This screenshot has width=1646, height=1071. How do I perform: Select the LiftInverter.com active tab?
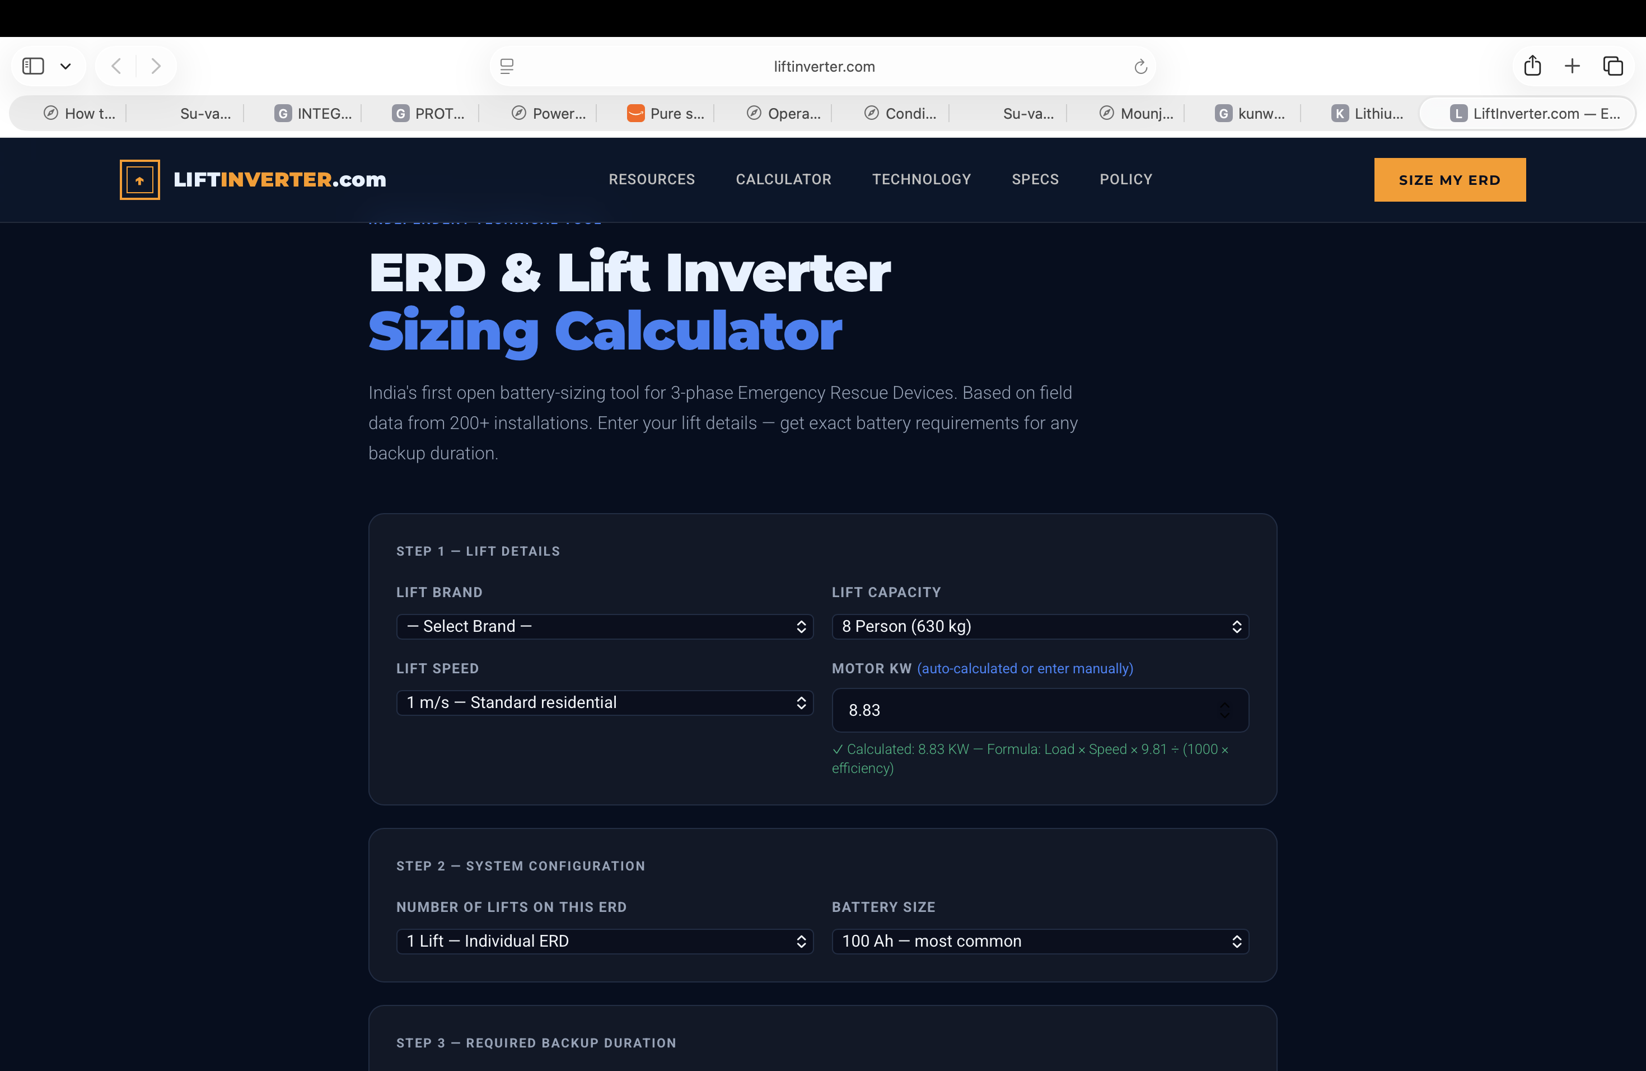(x=1527, y=114)
